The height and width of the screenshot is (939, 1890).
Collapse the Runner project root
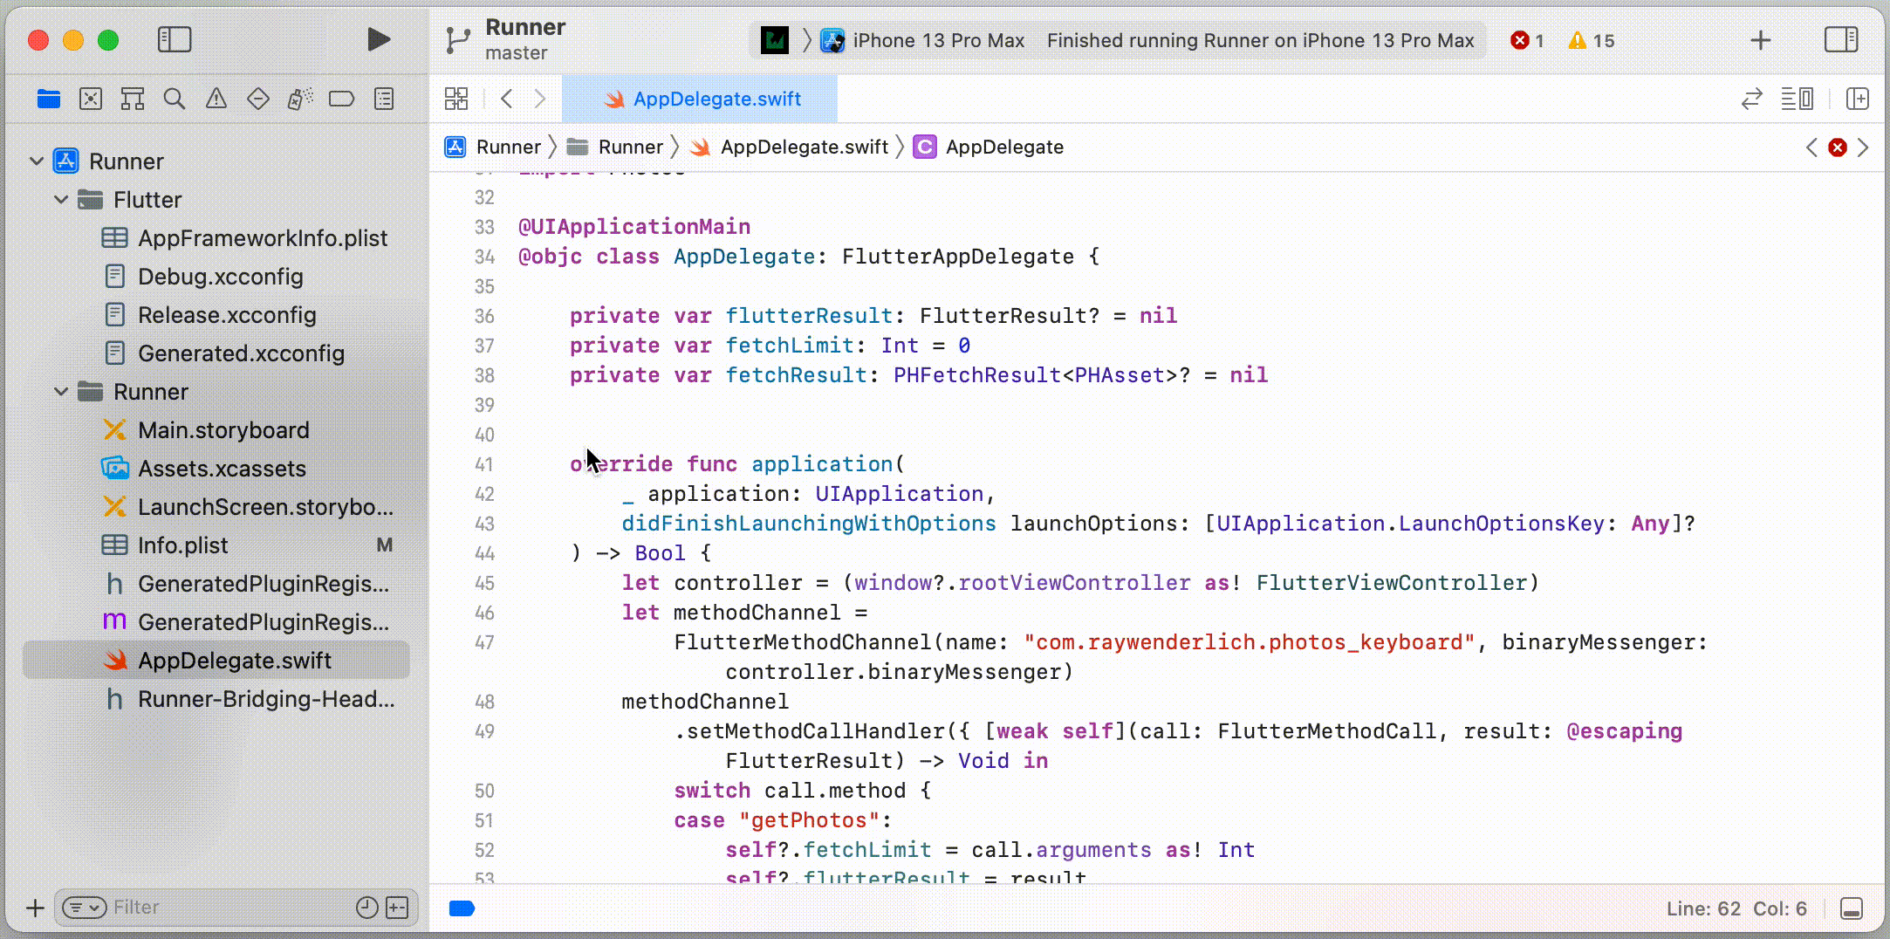coord(36,161)
